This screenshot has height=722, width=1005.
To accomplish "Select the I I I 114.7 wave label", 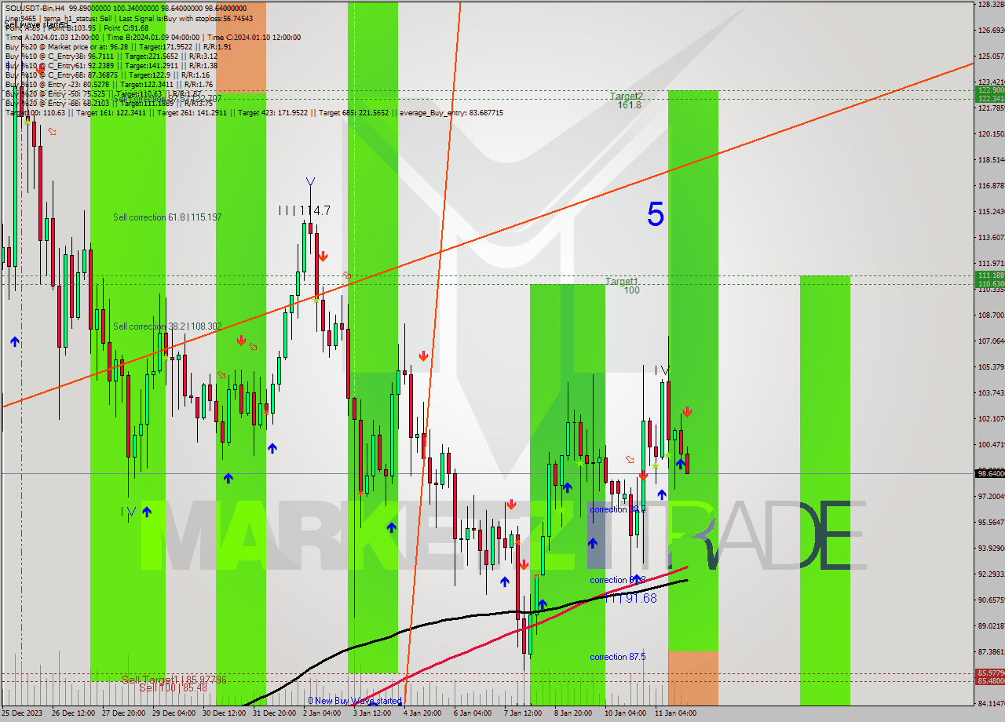I will (x=305, y=210).
